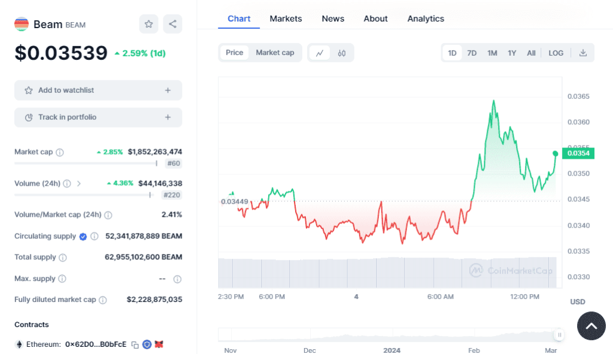Select the 7D time range

coord(472,53)
